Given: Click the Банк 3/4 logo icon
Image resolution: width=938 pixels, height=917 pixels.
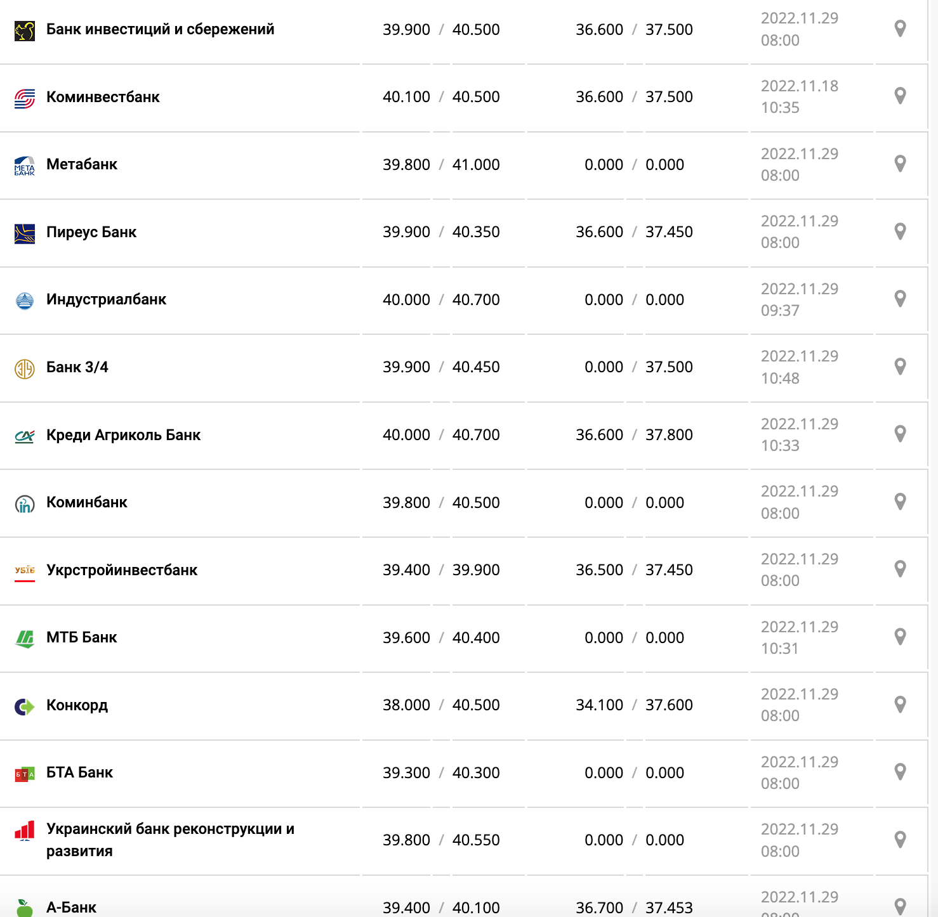Looking at the screenshot, I should 25,368.
